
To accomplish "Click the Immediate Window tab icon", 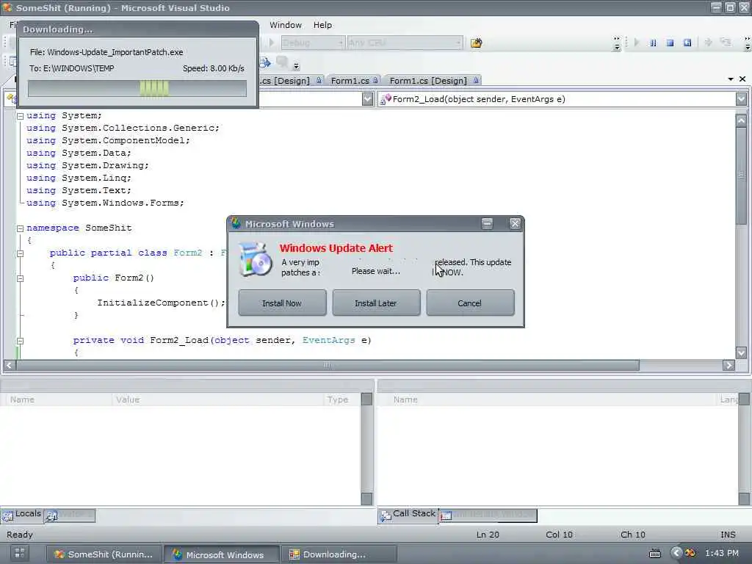I will 446,516.
